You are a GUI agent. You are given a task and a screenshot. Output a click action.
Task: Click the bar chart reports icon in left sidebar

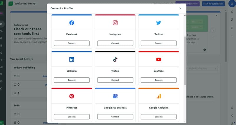(x=1, y=67)
